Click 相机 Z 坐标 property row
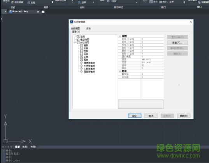This screenshot has width=209, height=163. point(141,45)
